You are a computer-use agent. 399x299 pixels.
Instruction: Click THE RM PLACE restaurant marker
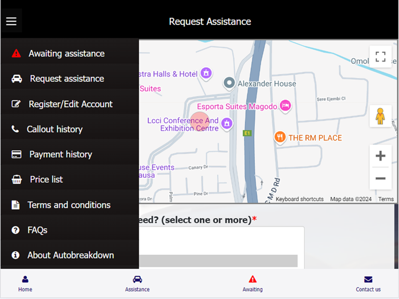(x=280, y=138)
